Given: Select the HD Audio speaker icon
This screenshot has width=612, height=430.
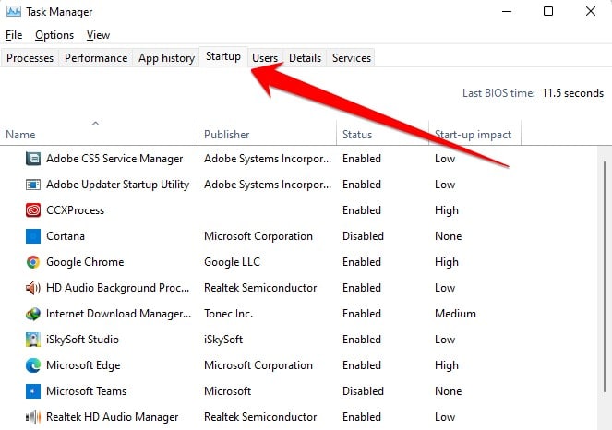Looking at the screenshot, I should coord(33,288).
